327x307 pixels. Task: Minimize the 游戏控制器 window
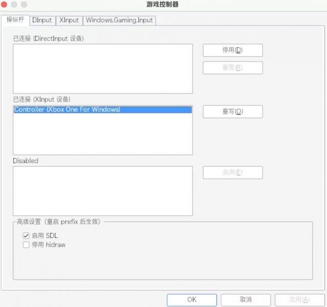click(x=14, y=5)
